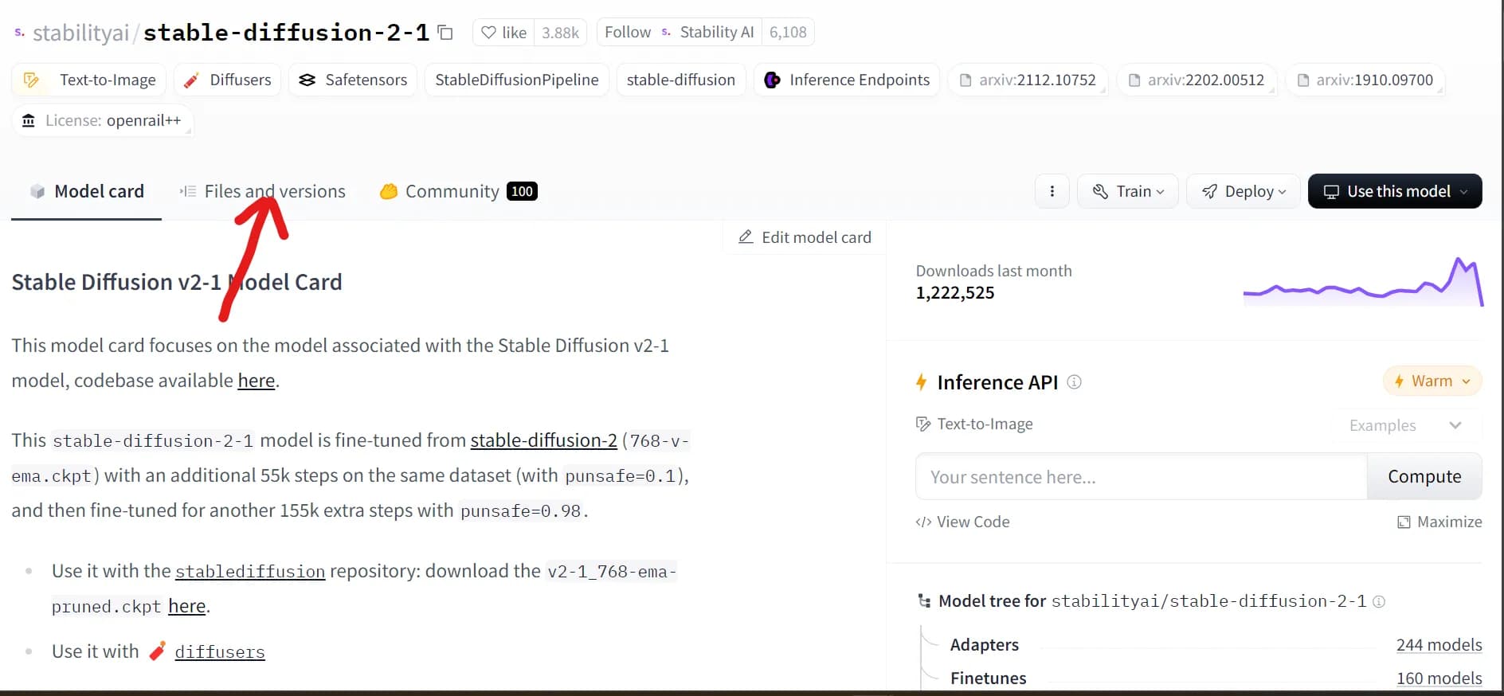Click the Inference Endpoints tag

click(847, 80)
